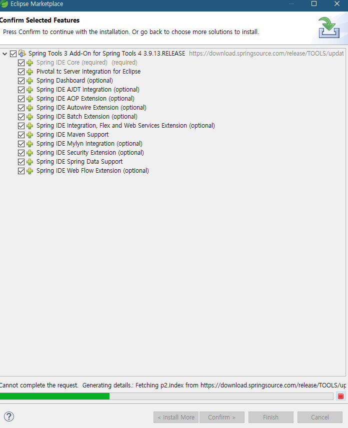Uncheck Spring IDE Spring Data Support checkbox

[x=21, y=162]
